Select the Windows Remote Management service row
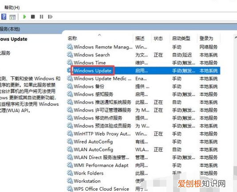Screen dimensions: 237x192 (143, 47)
